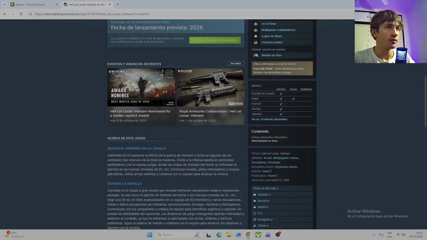Screen dimensions: 427x240
Task: Click the volume speaker tray icon
Action: [x=403, y=235]
